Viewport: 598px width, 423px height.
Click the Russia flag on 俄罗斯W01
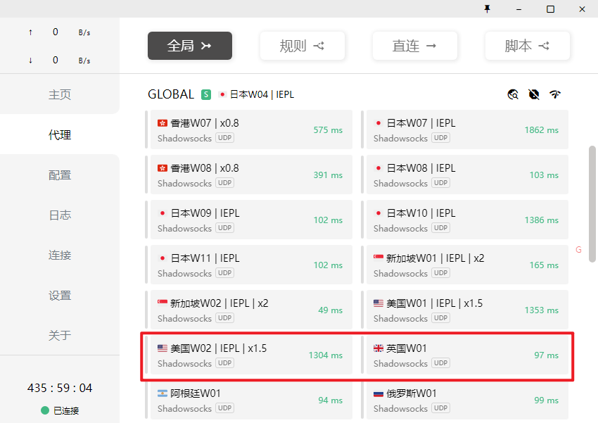tap(378, 393)
